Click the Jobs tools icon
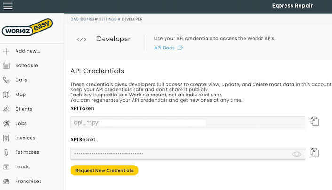 point(6,123)
